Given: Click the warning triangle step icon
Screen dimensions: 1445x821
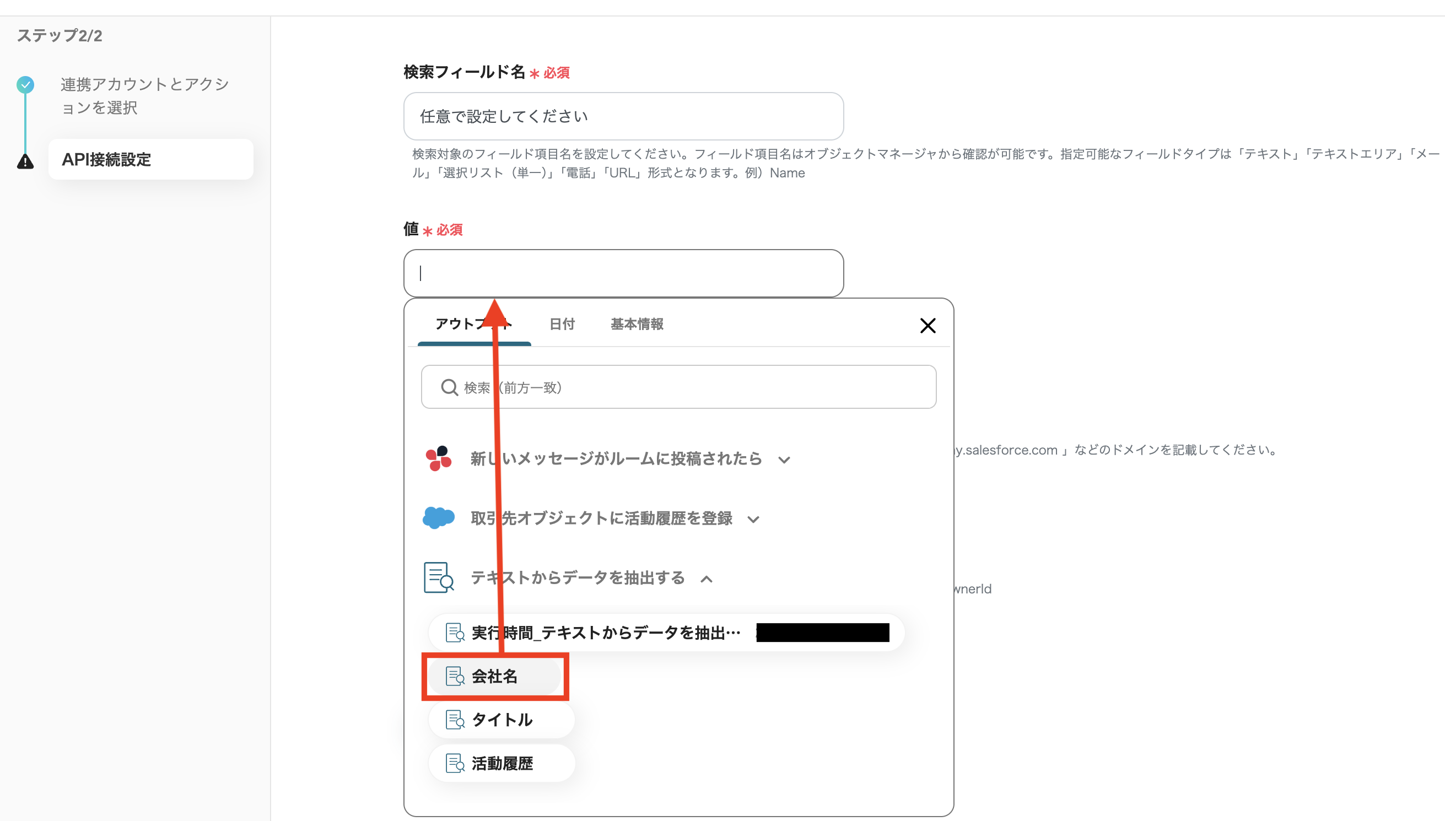Looking at the screenshot, I should (25, 161).
